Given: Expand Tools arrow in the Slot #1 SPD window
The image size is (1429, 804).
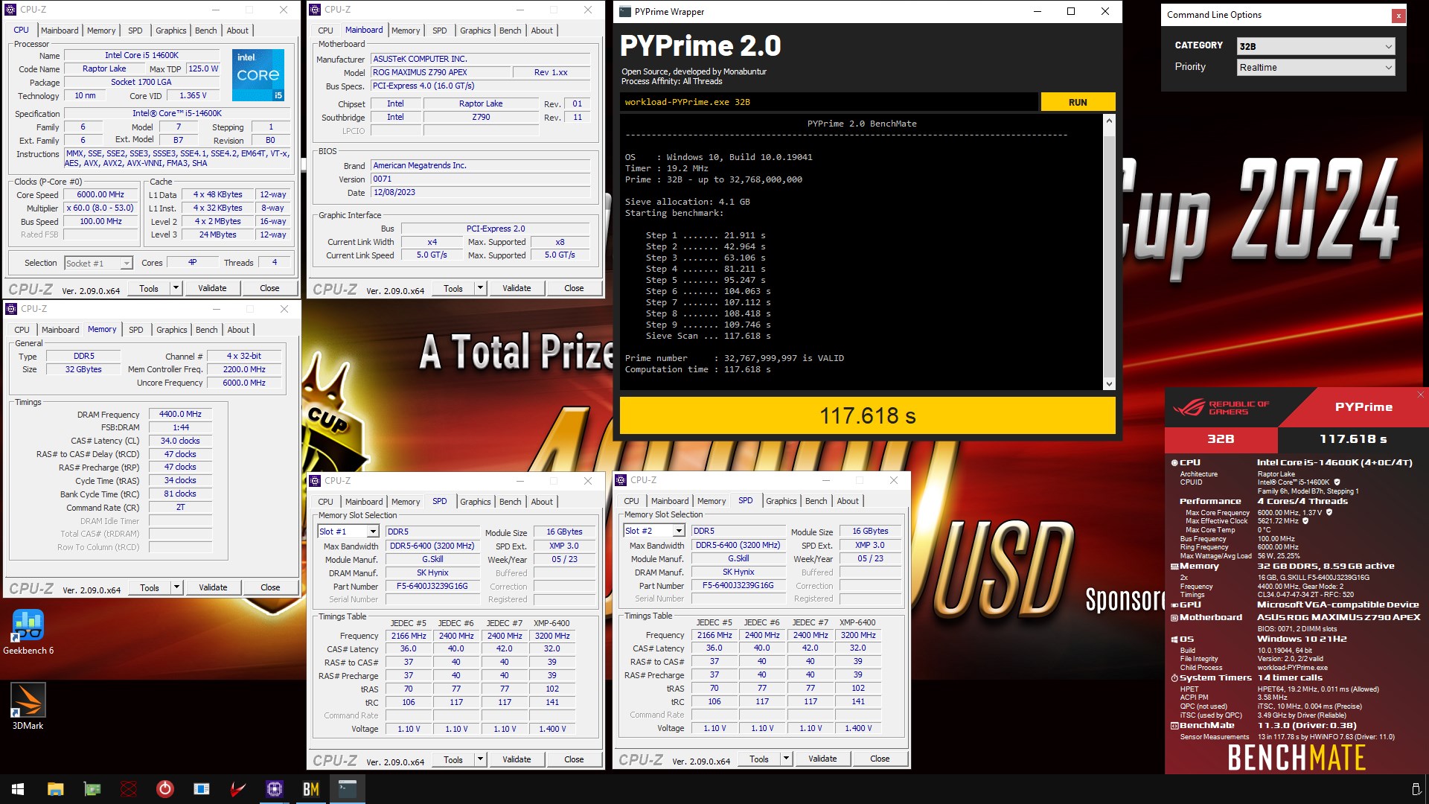Looking at the screenshot, I should (481, 759).
